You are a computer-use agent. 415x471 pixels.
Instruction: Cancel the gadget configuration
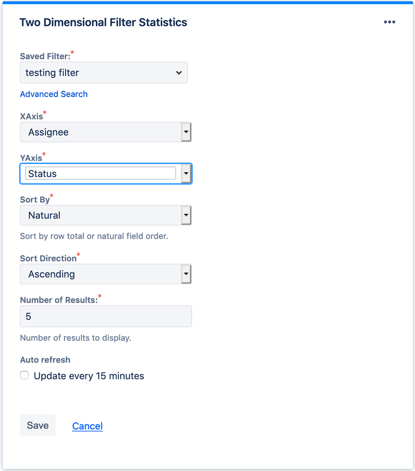click(87, 426)
